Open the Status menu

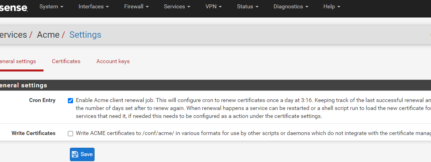point(248,7)
